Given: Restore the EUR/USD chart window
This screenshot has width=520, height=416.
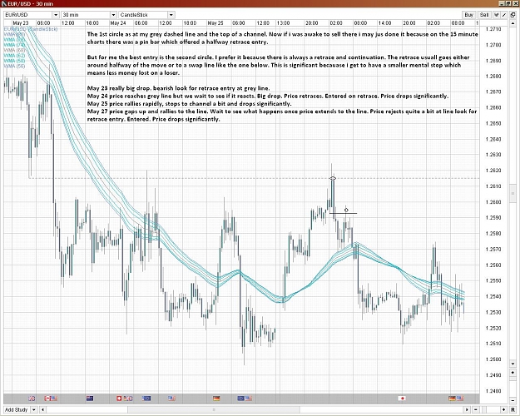Looking at the screenshot, I should (x=508, y=3).
